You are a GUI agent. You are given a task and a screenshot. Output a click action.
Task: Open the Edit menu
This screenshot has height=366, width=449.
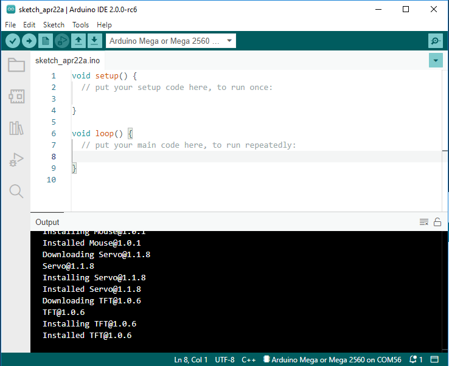tap(29, 25)
